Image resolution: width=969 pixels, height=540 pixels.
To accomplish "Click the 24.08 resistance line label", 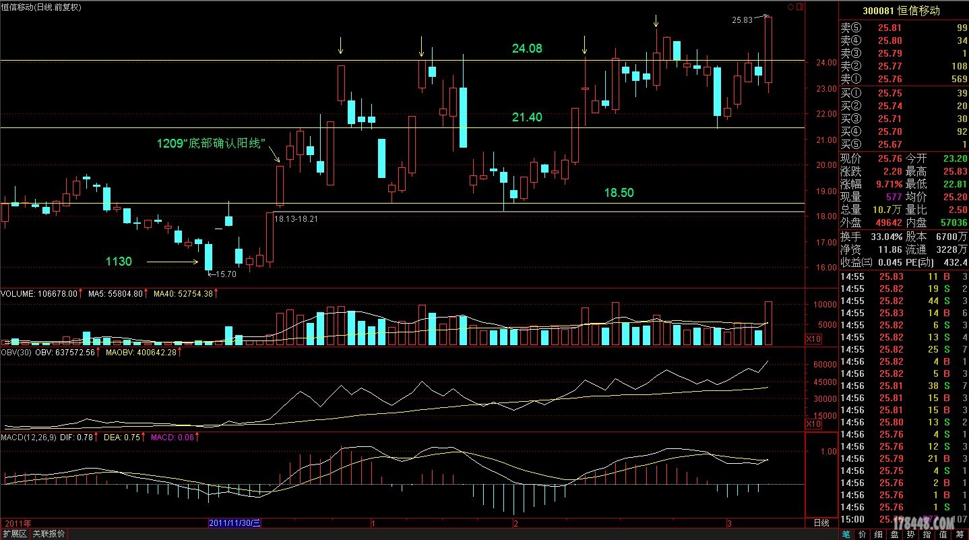I will [527, 49].
